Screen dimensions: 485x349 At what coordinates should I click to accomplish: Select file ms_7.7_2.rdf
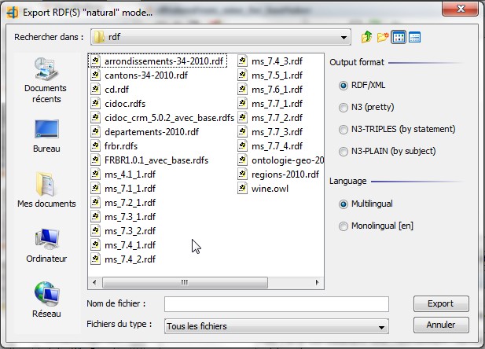pos(270,118)
